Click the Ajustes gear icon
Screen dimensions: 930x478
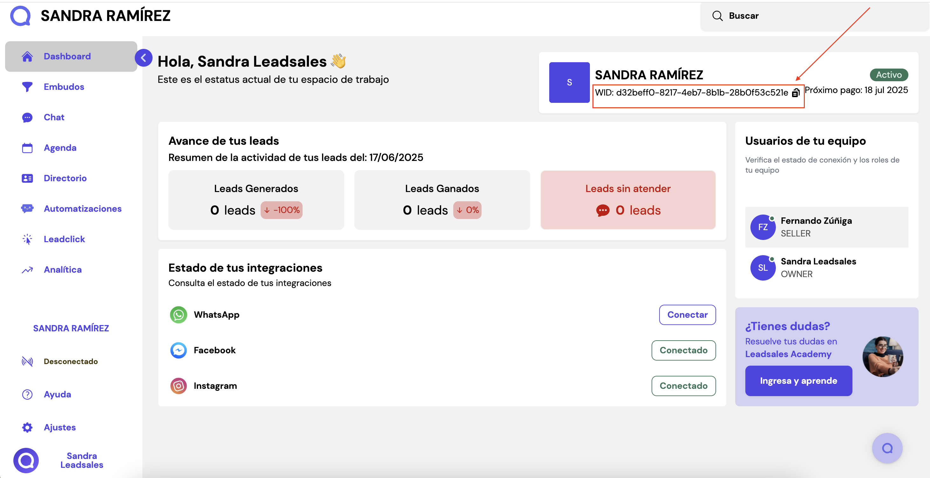coord(27,428)
